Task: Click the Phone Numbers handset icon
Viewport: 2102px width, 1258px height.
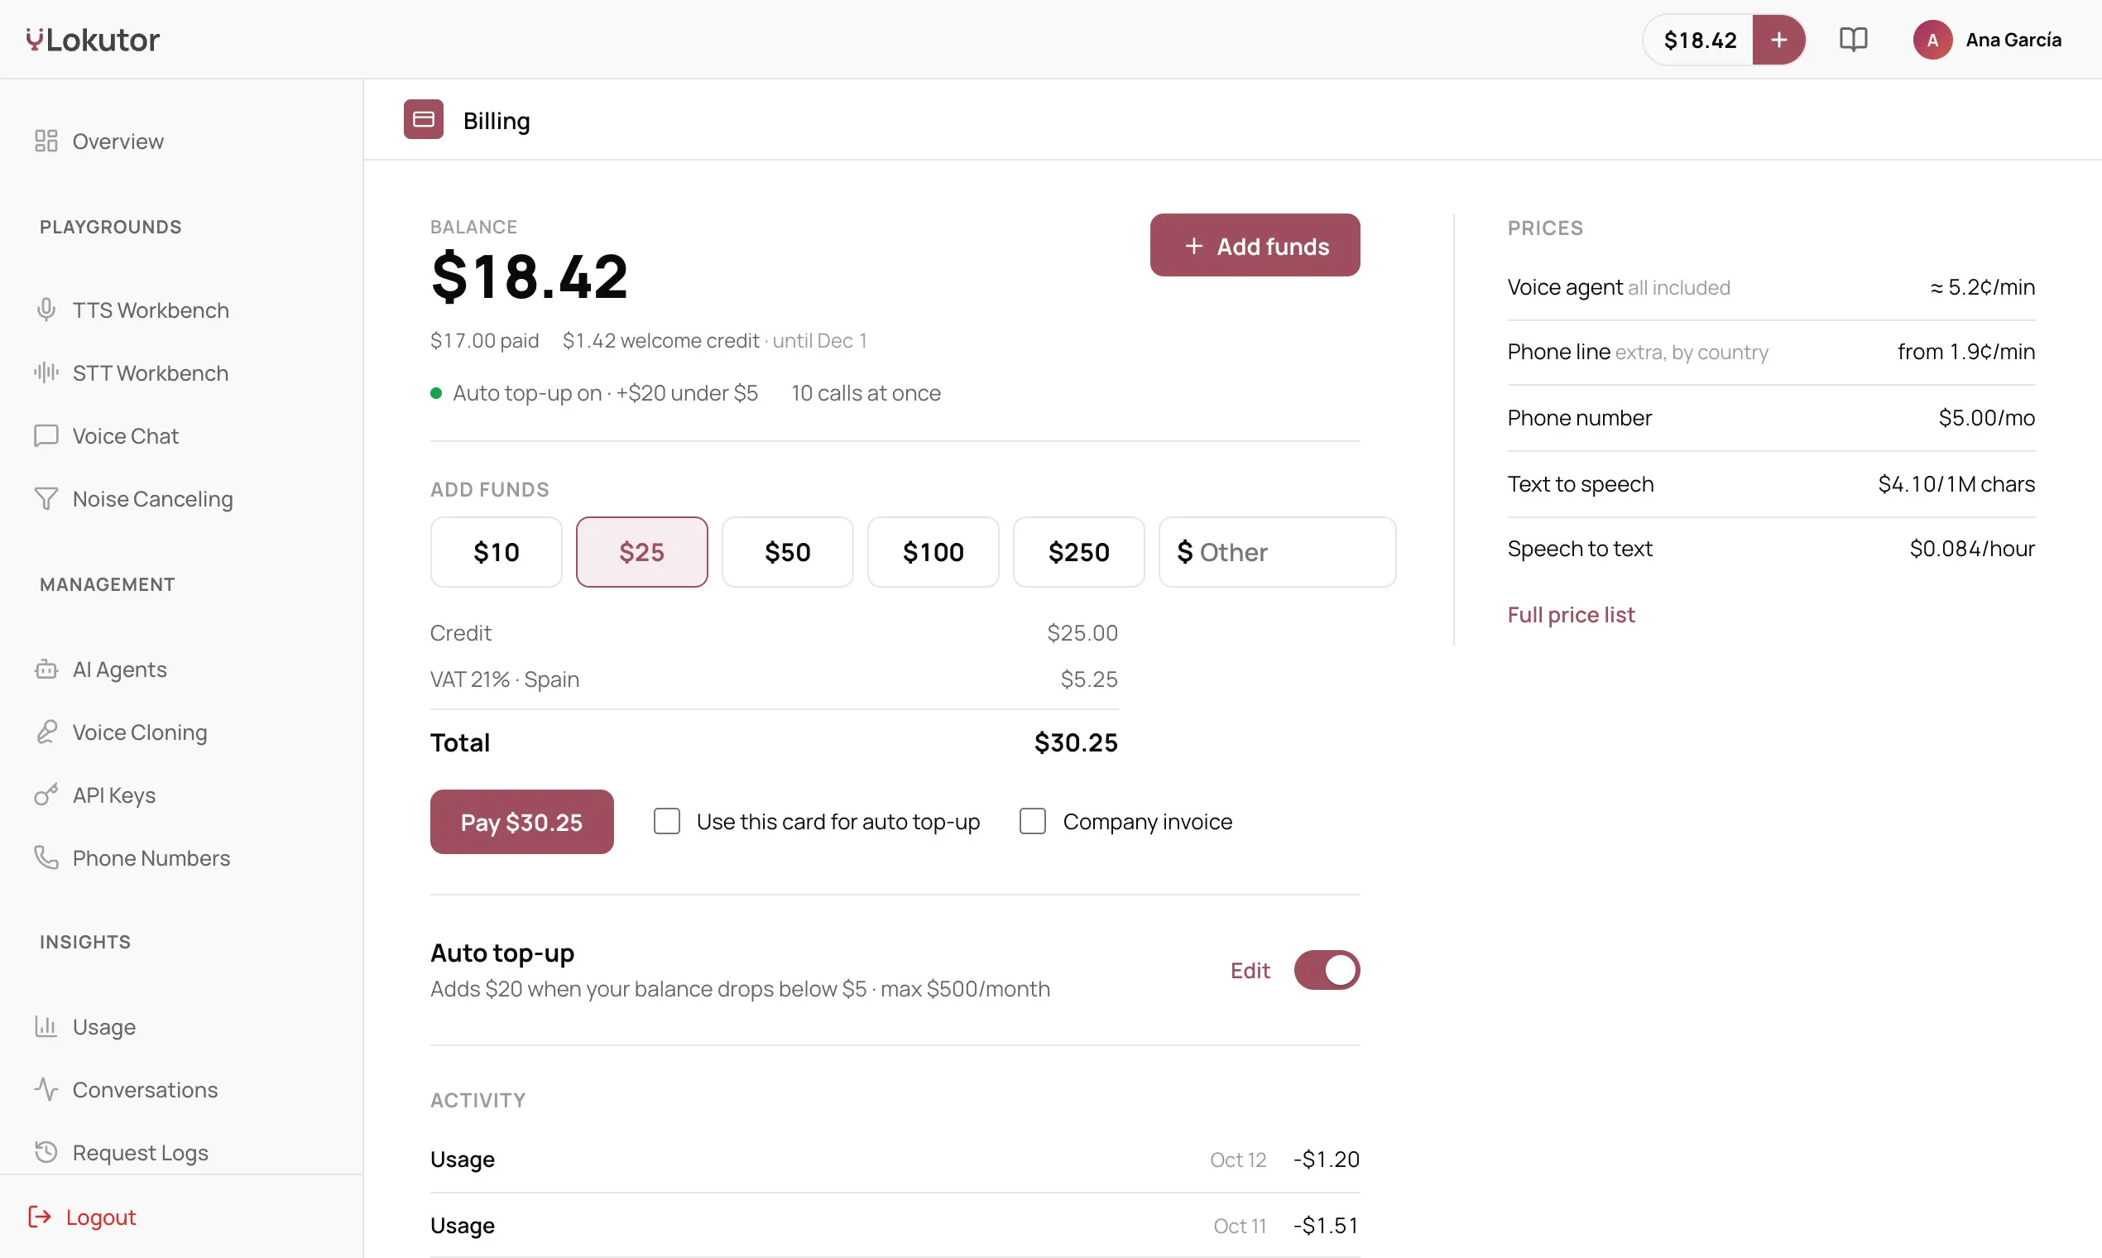Action: click(46, 857)
